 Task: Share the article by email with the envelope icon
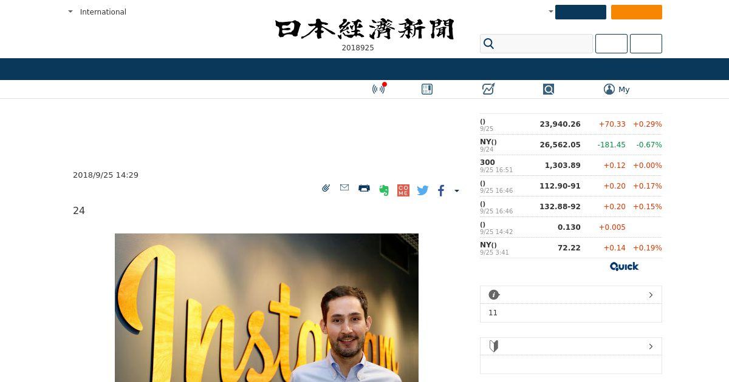[344, 188]
